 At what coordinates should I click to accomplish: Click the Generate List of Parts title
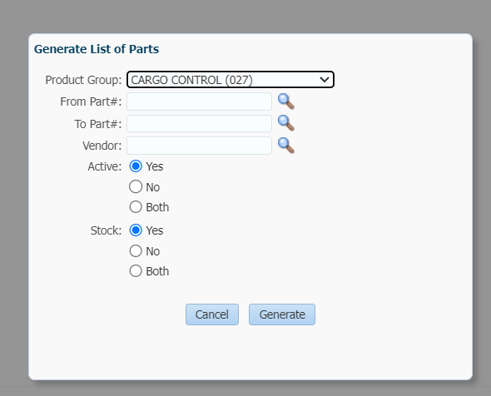[x=97, y=49]
